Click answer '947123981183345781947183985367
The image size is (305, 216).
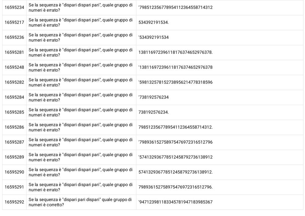click(x=175, y=202)
